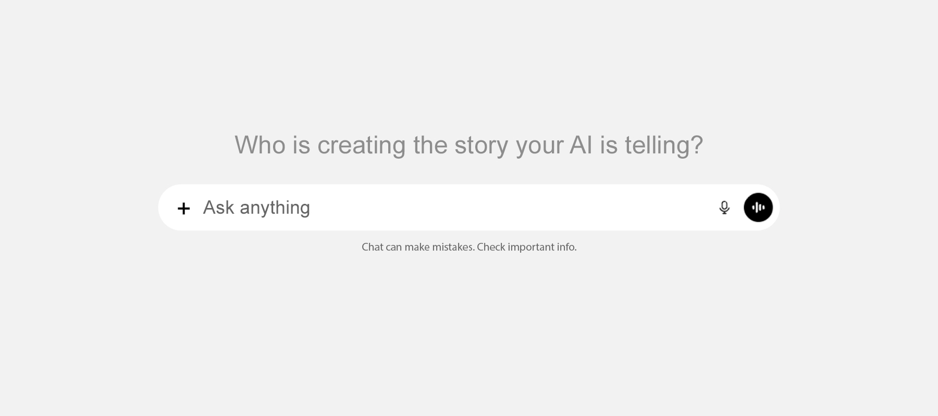Select the placeholder text 'Ask anything'
The width and height of the screenshot is (938, 416).
point(256,207)
